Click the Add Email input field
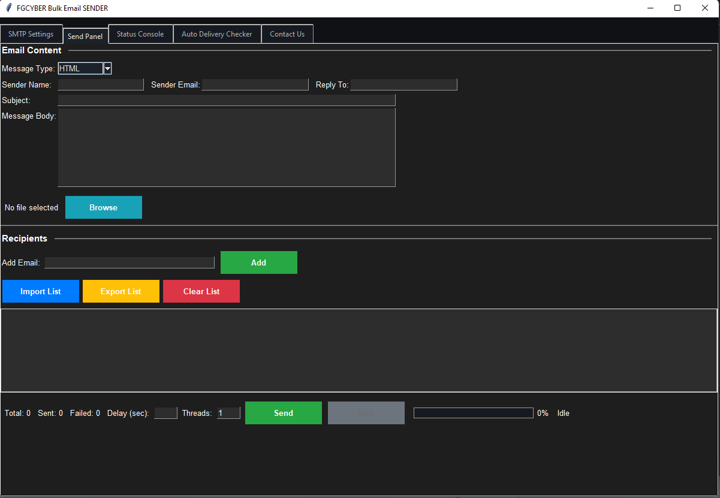This screenshot has width=720, height=498. (x=129, y=262)
